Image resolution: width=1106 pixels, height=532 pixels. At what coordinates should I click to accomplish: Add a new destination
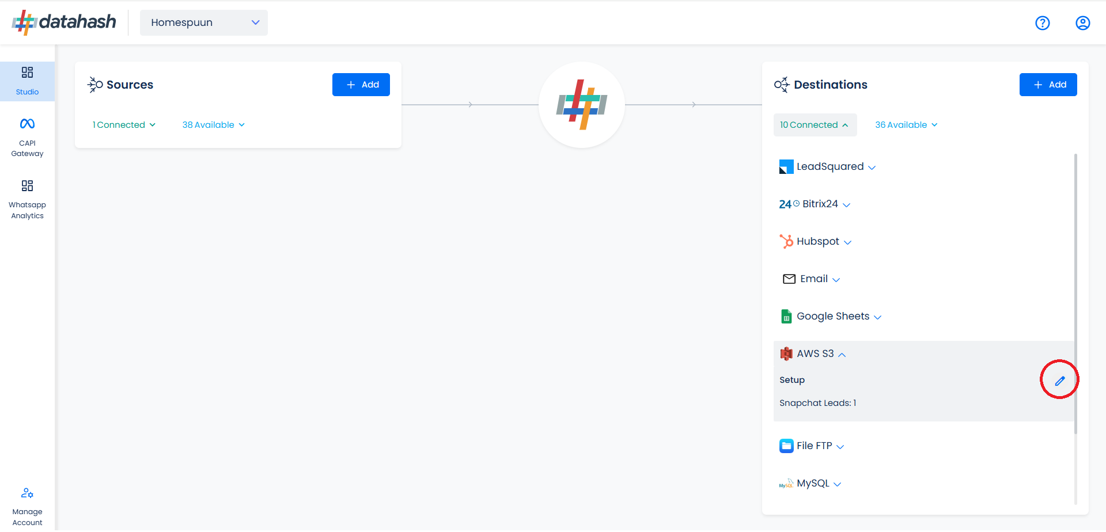(x=1048, y=85)
